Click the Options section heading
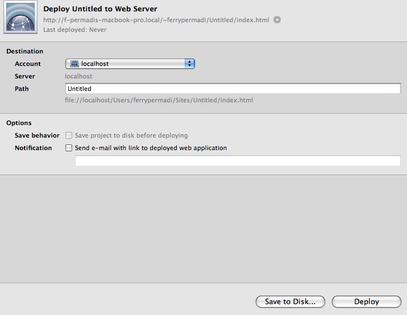The image size is (407, 315). click(x=19, y=123)
